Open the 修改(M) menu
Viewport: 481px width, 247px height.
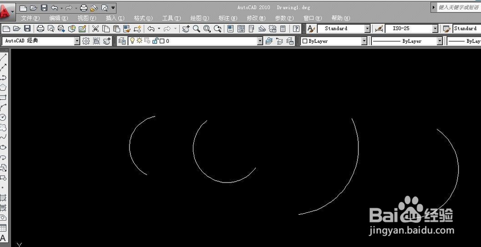pyautogui.click(x=256, y=18)
